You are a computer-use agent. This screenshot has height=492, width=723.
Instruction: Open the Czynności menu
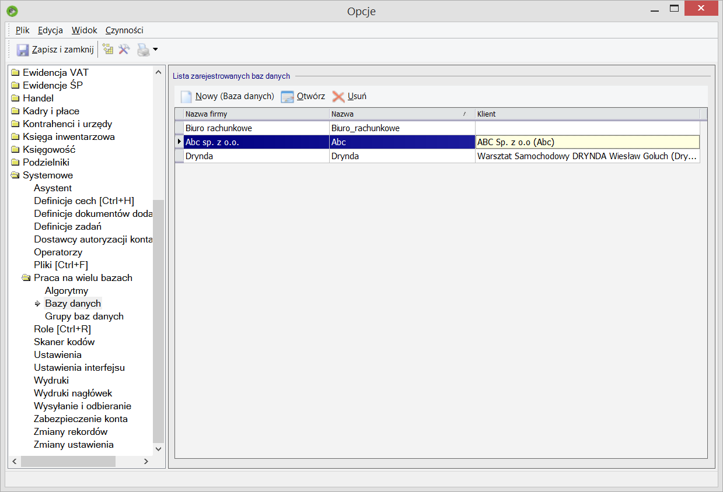coord(124,30)
